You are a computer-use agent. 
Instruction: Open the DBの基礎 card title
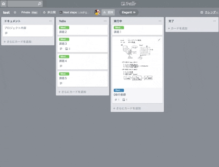click(x=120, y=94)
